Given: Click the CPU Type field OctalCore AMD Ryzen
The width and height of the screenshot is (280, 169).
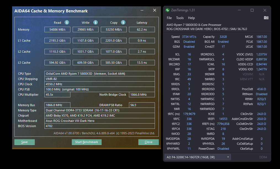Looking at the screenshot, I should (100, 74).
